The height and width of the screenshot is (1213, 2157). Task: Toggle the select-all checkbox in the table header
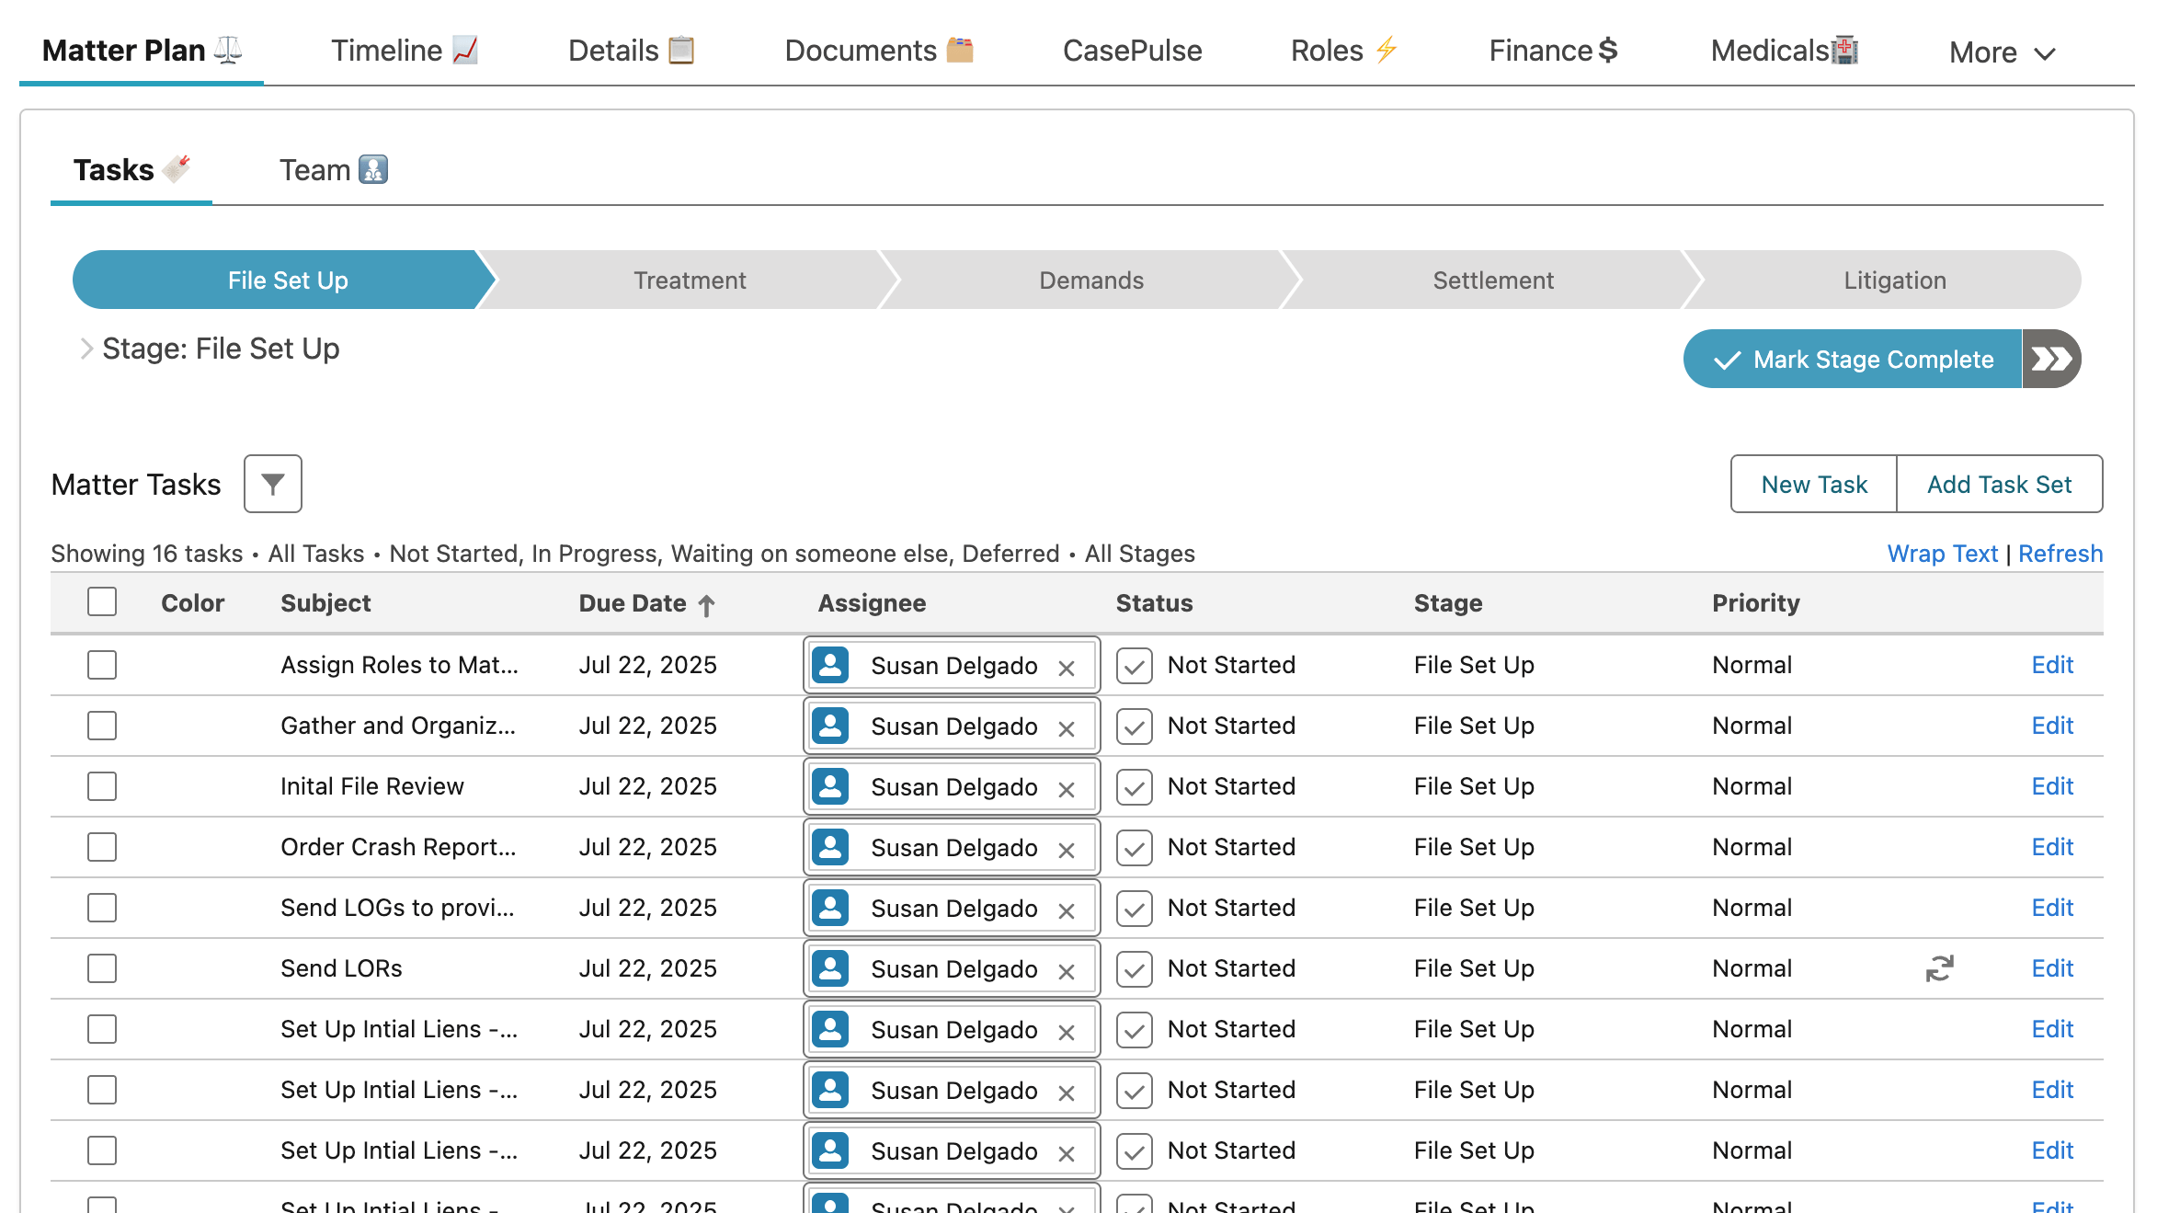[101, 601]
